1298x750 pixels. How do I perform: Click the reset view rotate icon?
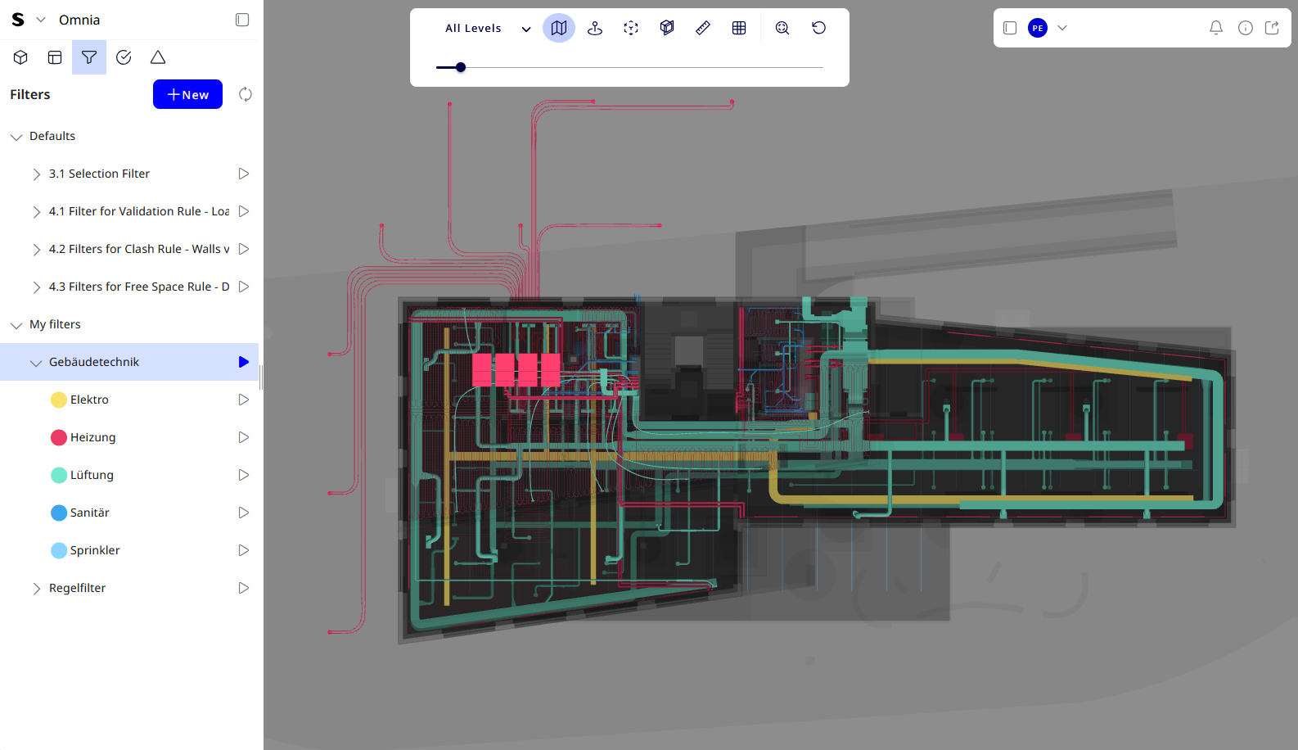818,28
